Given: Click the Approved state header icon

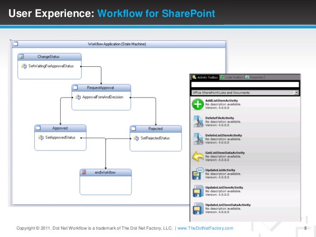Looking at the screenshot, I should 38,128.
